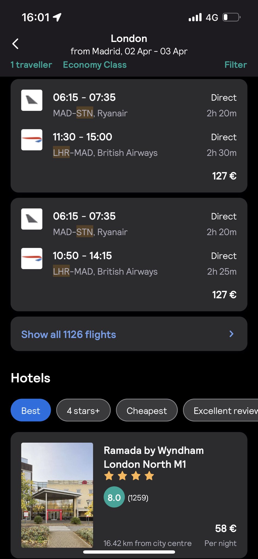Change the Economy Class cabin option
258x559 pixels.
coord(95,65)
